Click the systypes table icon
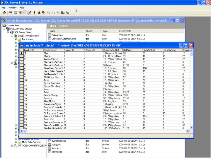The height and width of the screenshot is (158, 211). (50, 145)
